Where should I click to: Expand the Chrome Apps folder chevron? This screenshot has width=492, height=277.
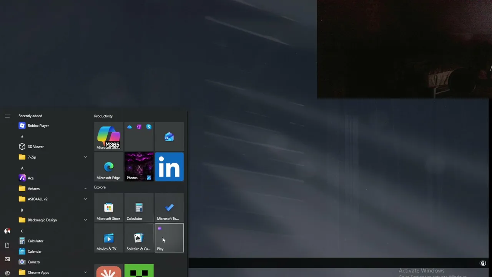85,272
